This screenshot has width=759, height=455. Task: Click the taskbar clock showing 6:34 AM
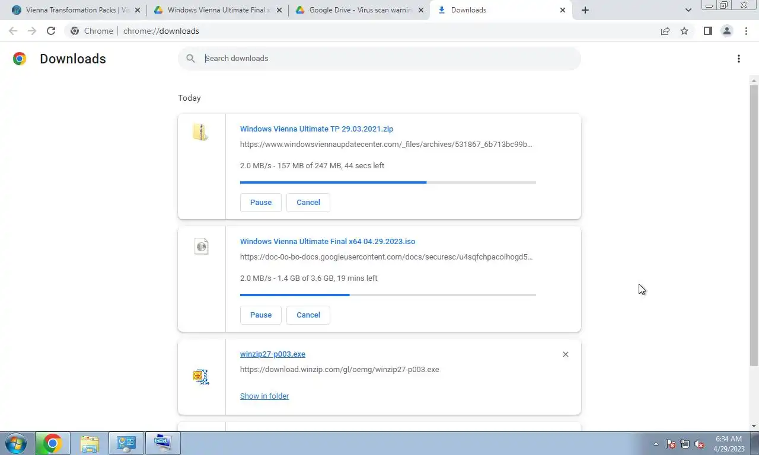pyautogui.click(x=729, y=444)
